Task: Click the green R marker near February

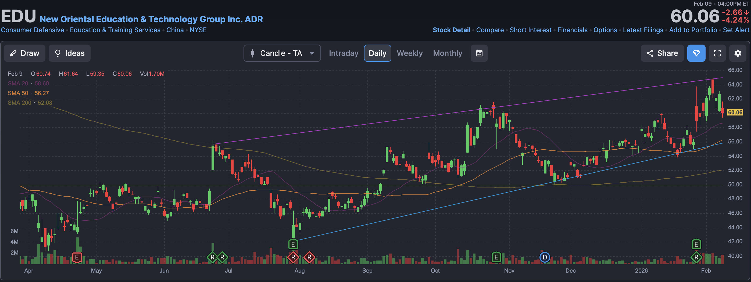Action: click(x=696, y=257)
